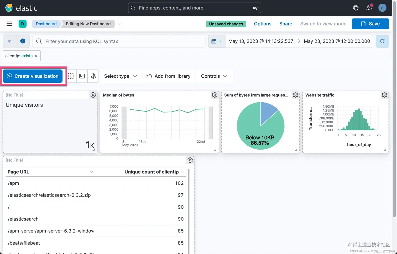The height and width of the screenshot is (254, 397).
Task: Open the Share menu
Action: 286,24
